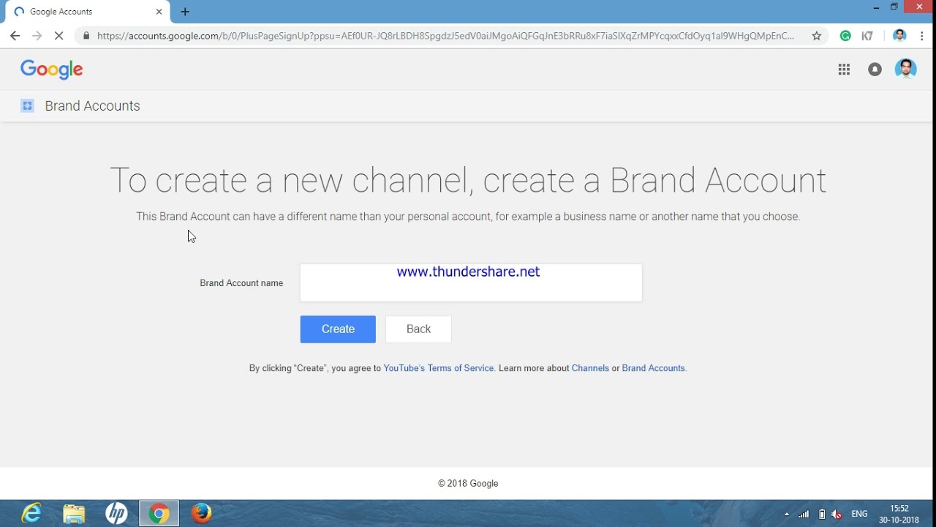This screenshot has width=936, height=527.
Task: Click the blue Create button
Action: 338,329
